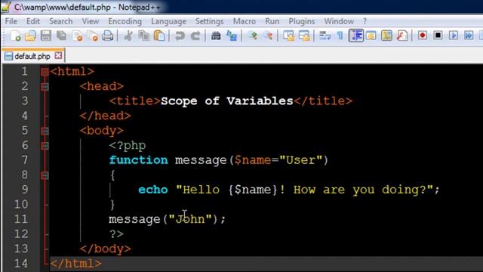Viewport: 483px width, 272px height.
Task: Collapse the function brace fold on line 8
Action: [45, 175]
